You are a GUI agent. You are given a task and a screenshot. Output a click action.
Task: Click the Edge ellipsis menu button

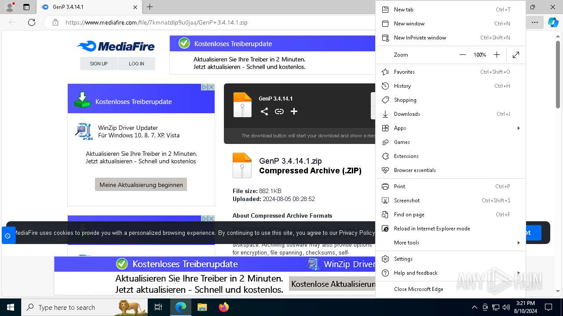click(x=534, y=22)
